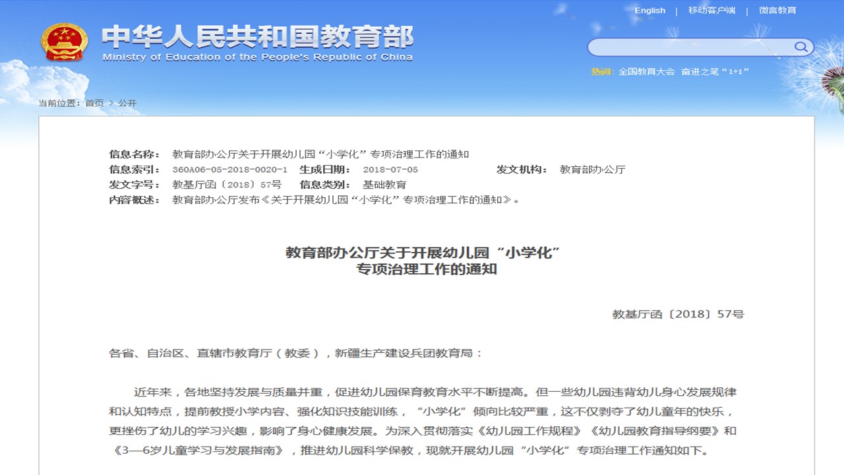Screen dimensions: 844x475
Task: Click the search magnifier icon
Action: pyautogui.click(x=801, y=47)
